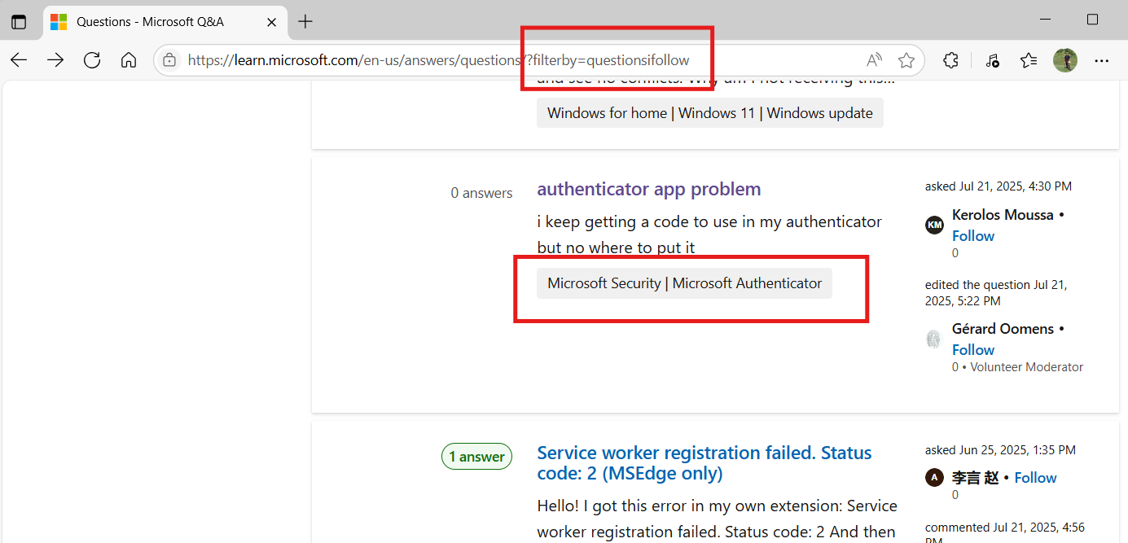Click Kerolos Moussa's KM avatar
The height and width of the screenshot is (543, 1128).
pyautogui.click(x=935, y=225)
